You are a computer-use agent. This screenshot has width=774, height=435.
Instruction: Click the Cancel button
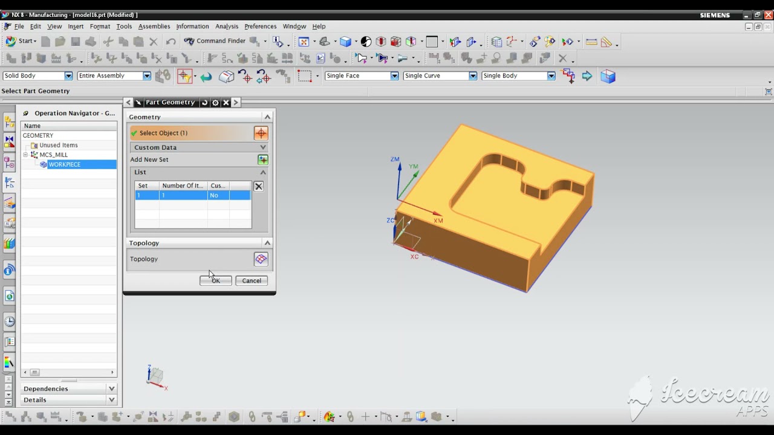252,281
